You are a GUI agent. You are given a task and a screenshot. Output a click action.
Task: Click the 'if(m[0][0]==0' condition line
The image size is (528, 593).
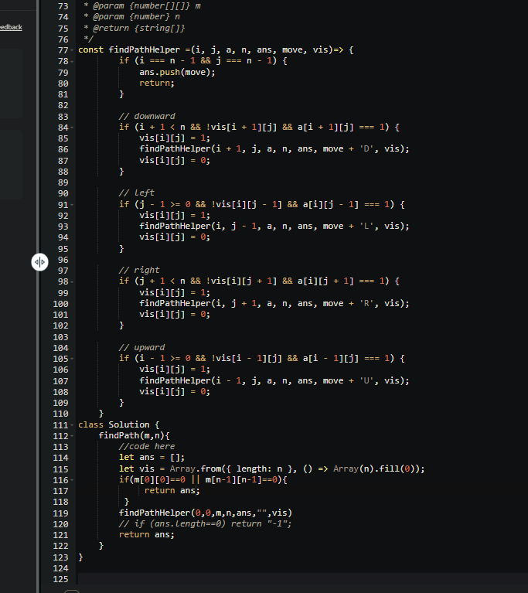tap(203, 479)
